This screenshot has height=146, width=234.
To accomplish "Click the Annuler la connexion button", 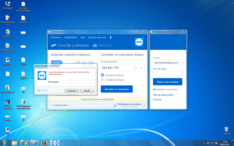I will pyautogui.click(x=117, y=89).
